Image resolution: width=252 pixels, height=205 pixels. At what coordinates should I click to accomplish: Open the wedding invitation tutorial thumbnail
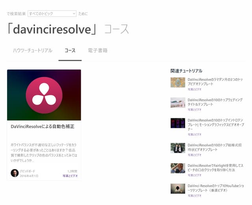(x=178, y=148)
